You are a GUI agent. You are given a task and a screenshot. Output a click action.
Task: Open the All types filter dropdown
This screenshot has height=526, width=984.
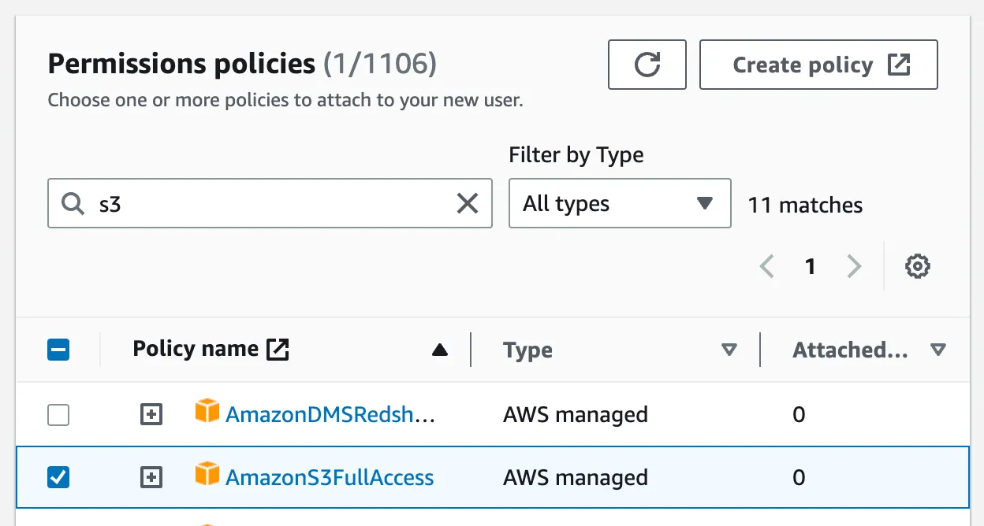(619, 204)
